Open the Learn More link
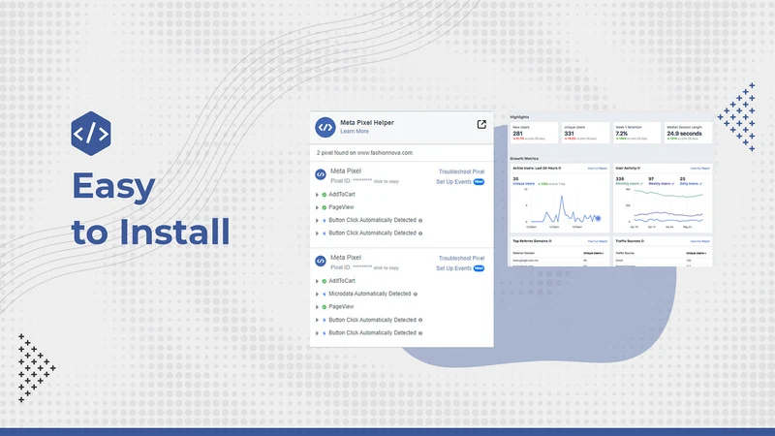This screenshot has height=436, width=775. (x=355, y=132)
